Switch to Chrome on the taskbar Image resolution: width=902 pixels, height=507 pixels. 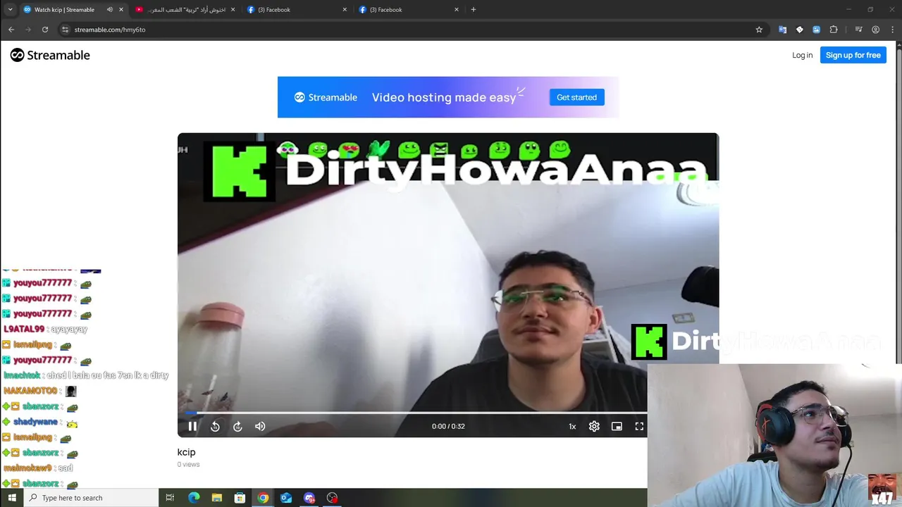[x=263, y=498]
